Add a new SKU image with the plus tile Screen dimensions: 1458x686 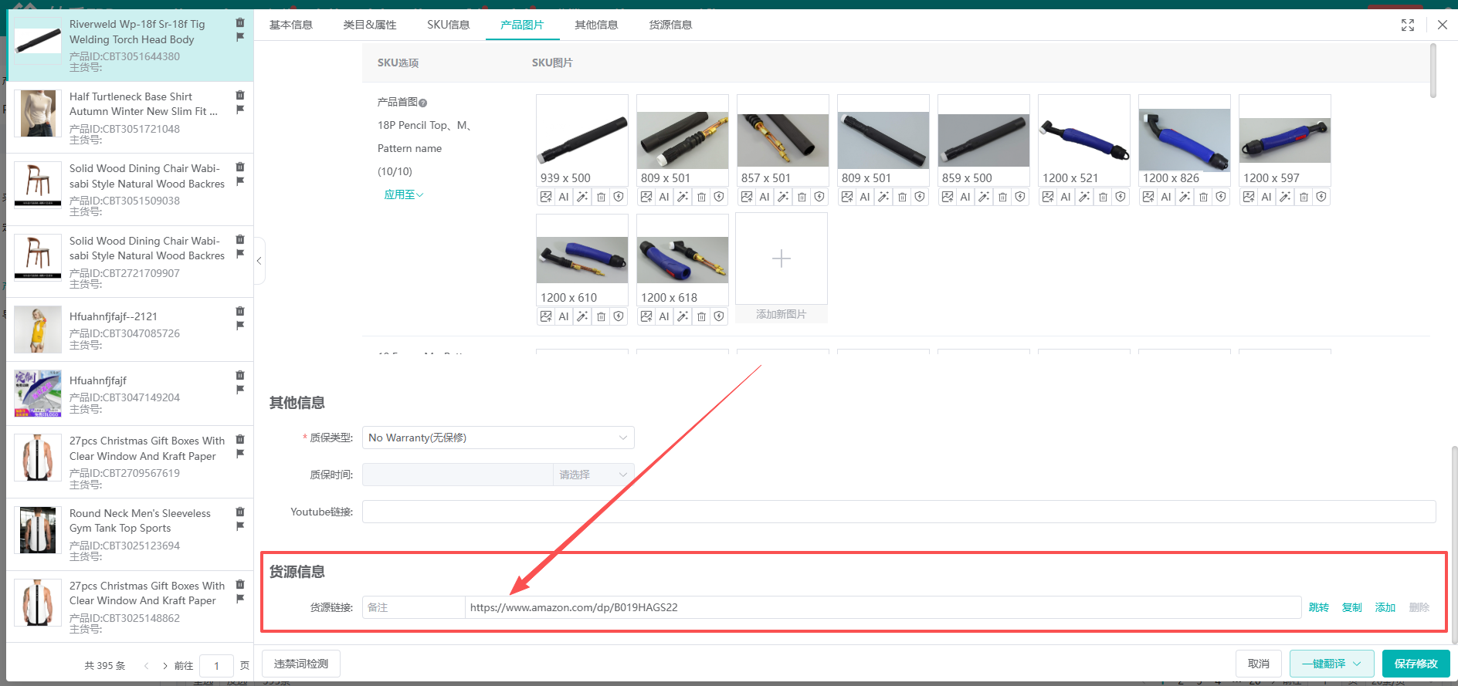tap(782, 259)
